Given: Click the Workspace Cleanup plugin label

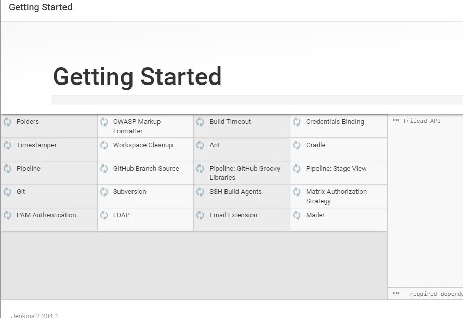Looking at the screenshot, I should click(143, 145).
